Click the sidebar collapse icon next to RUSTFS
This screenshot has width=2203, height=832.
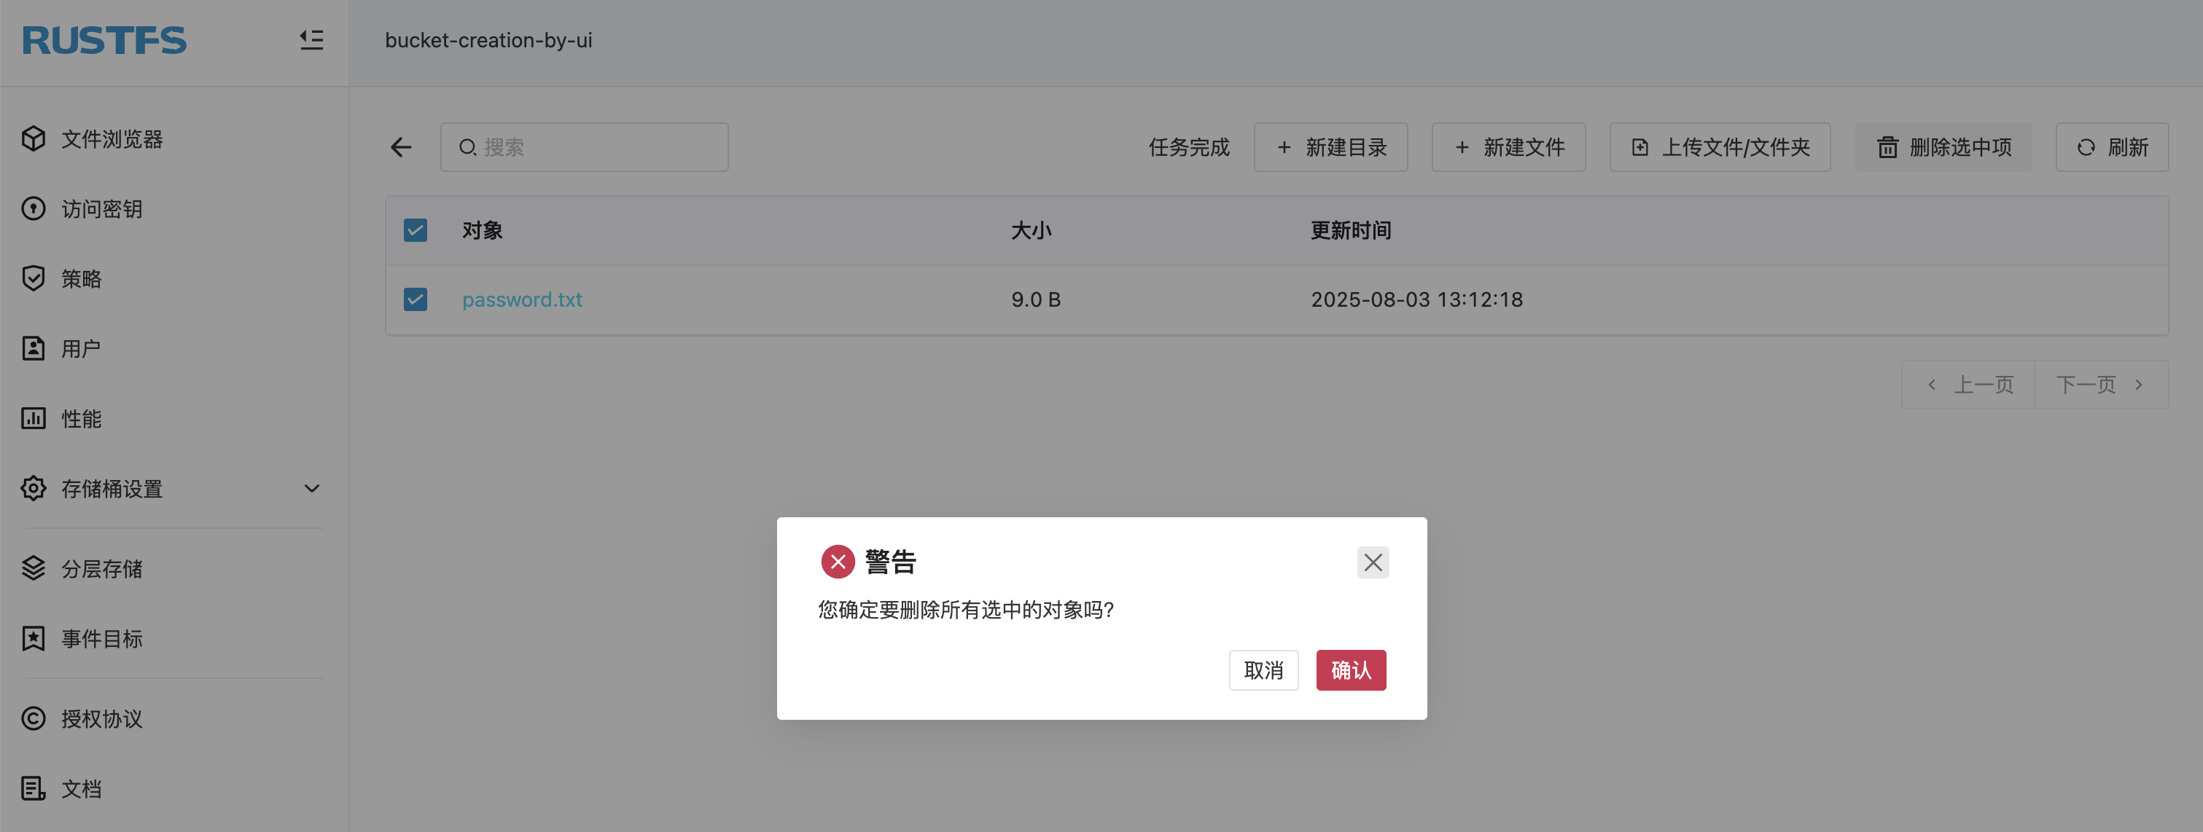coord(311,40)
